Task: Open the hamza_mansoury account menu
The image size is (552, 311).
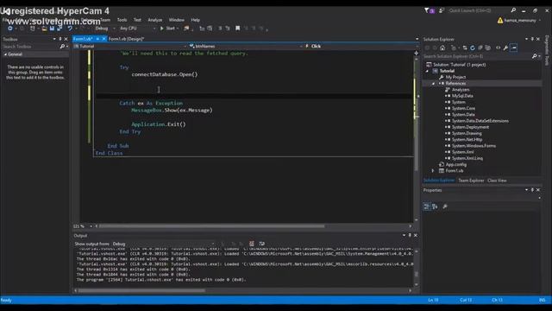Action: (x=519, y=21)
